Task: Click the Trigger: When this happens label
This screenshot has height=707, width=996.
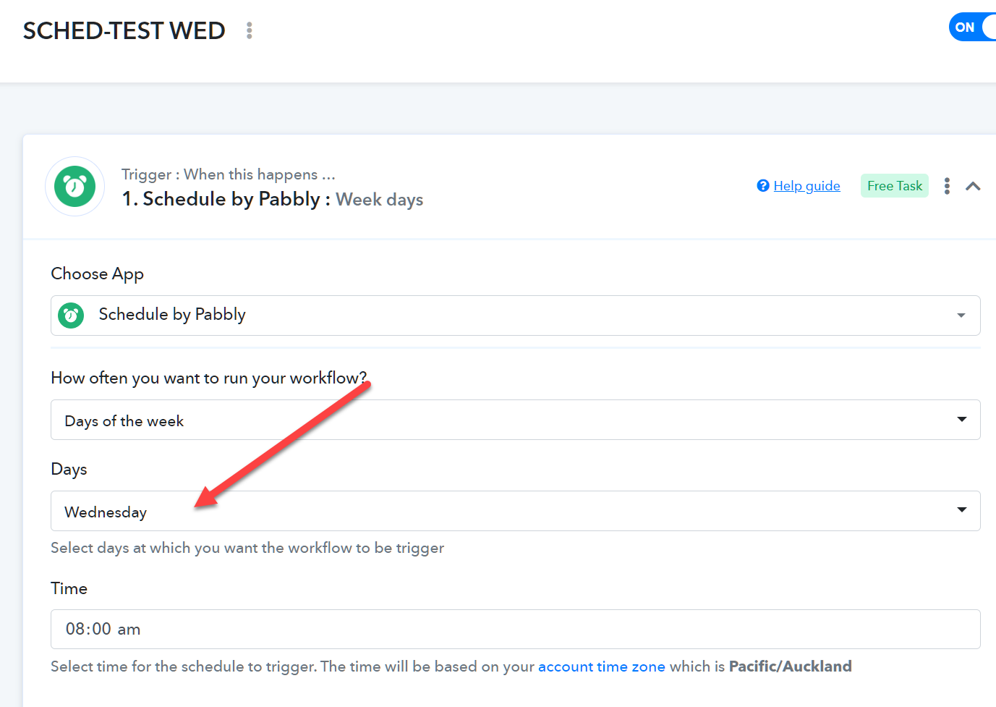Action: pyautogui.click(x=229, y=174)
